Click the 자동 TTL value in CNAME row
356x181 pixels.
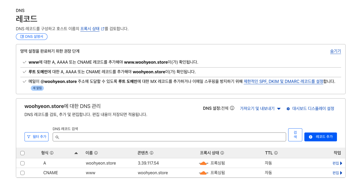coord(268,173)
